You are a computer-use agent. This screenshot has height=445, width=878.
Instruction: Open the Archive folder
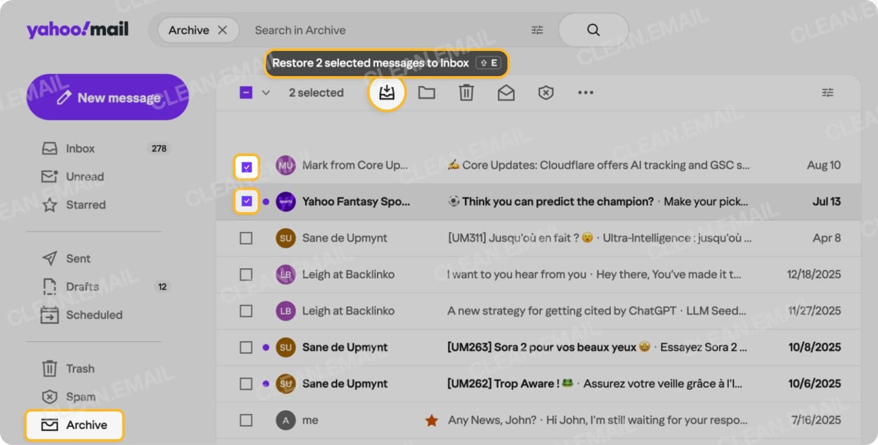[x=74, y=425]
